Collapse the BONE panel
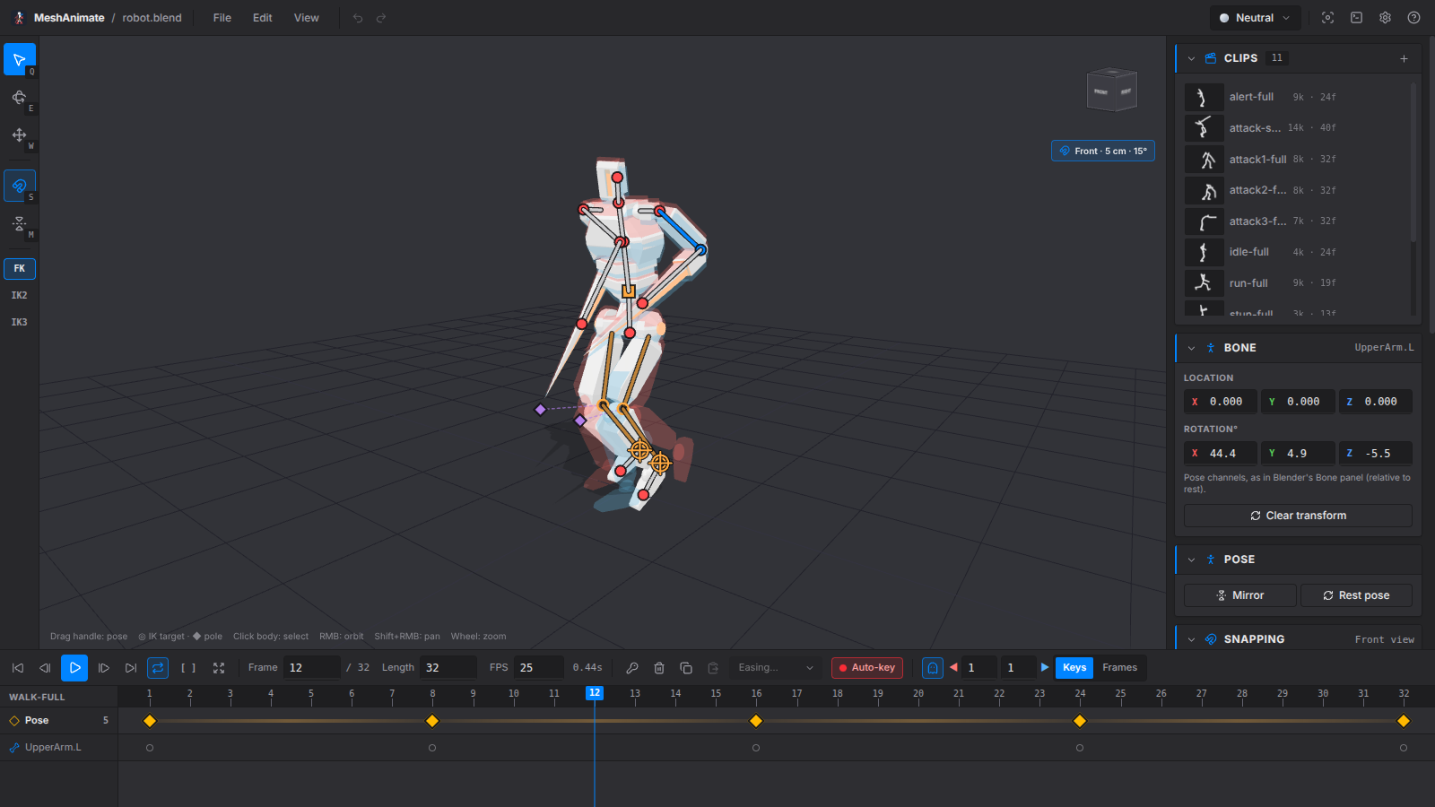Viewport: 1435px width, 807px height. pos(1191,348)
